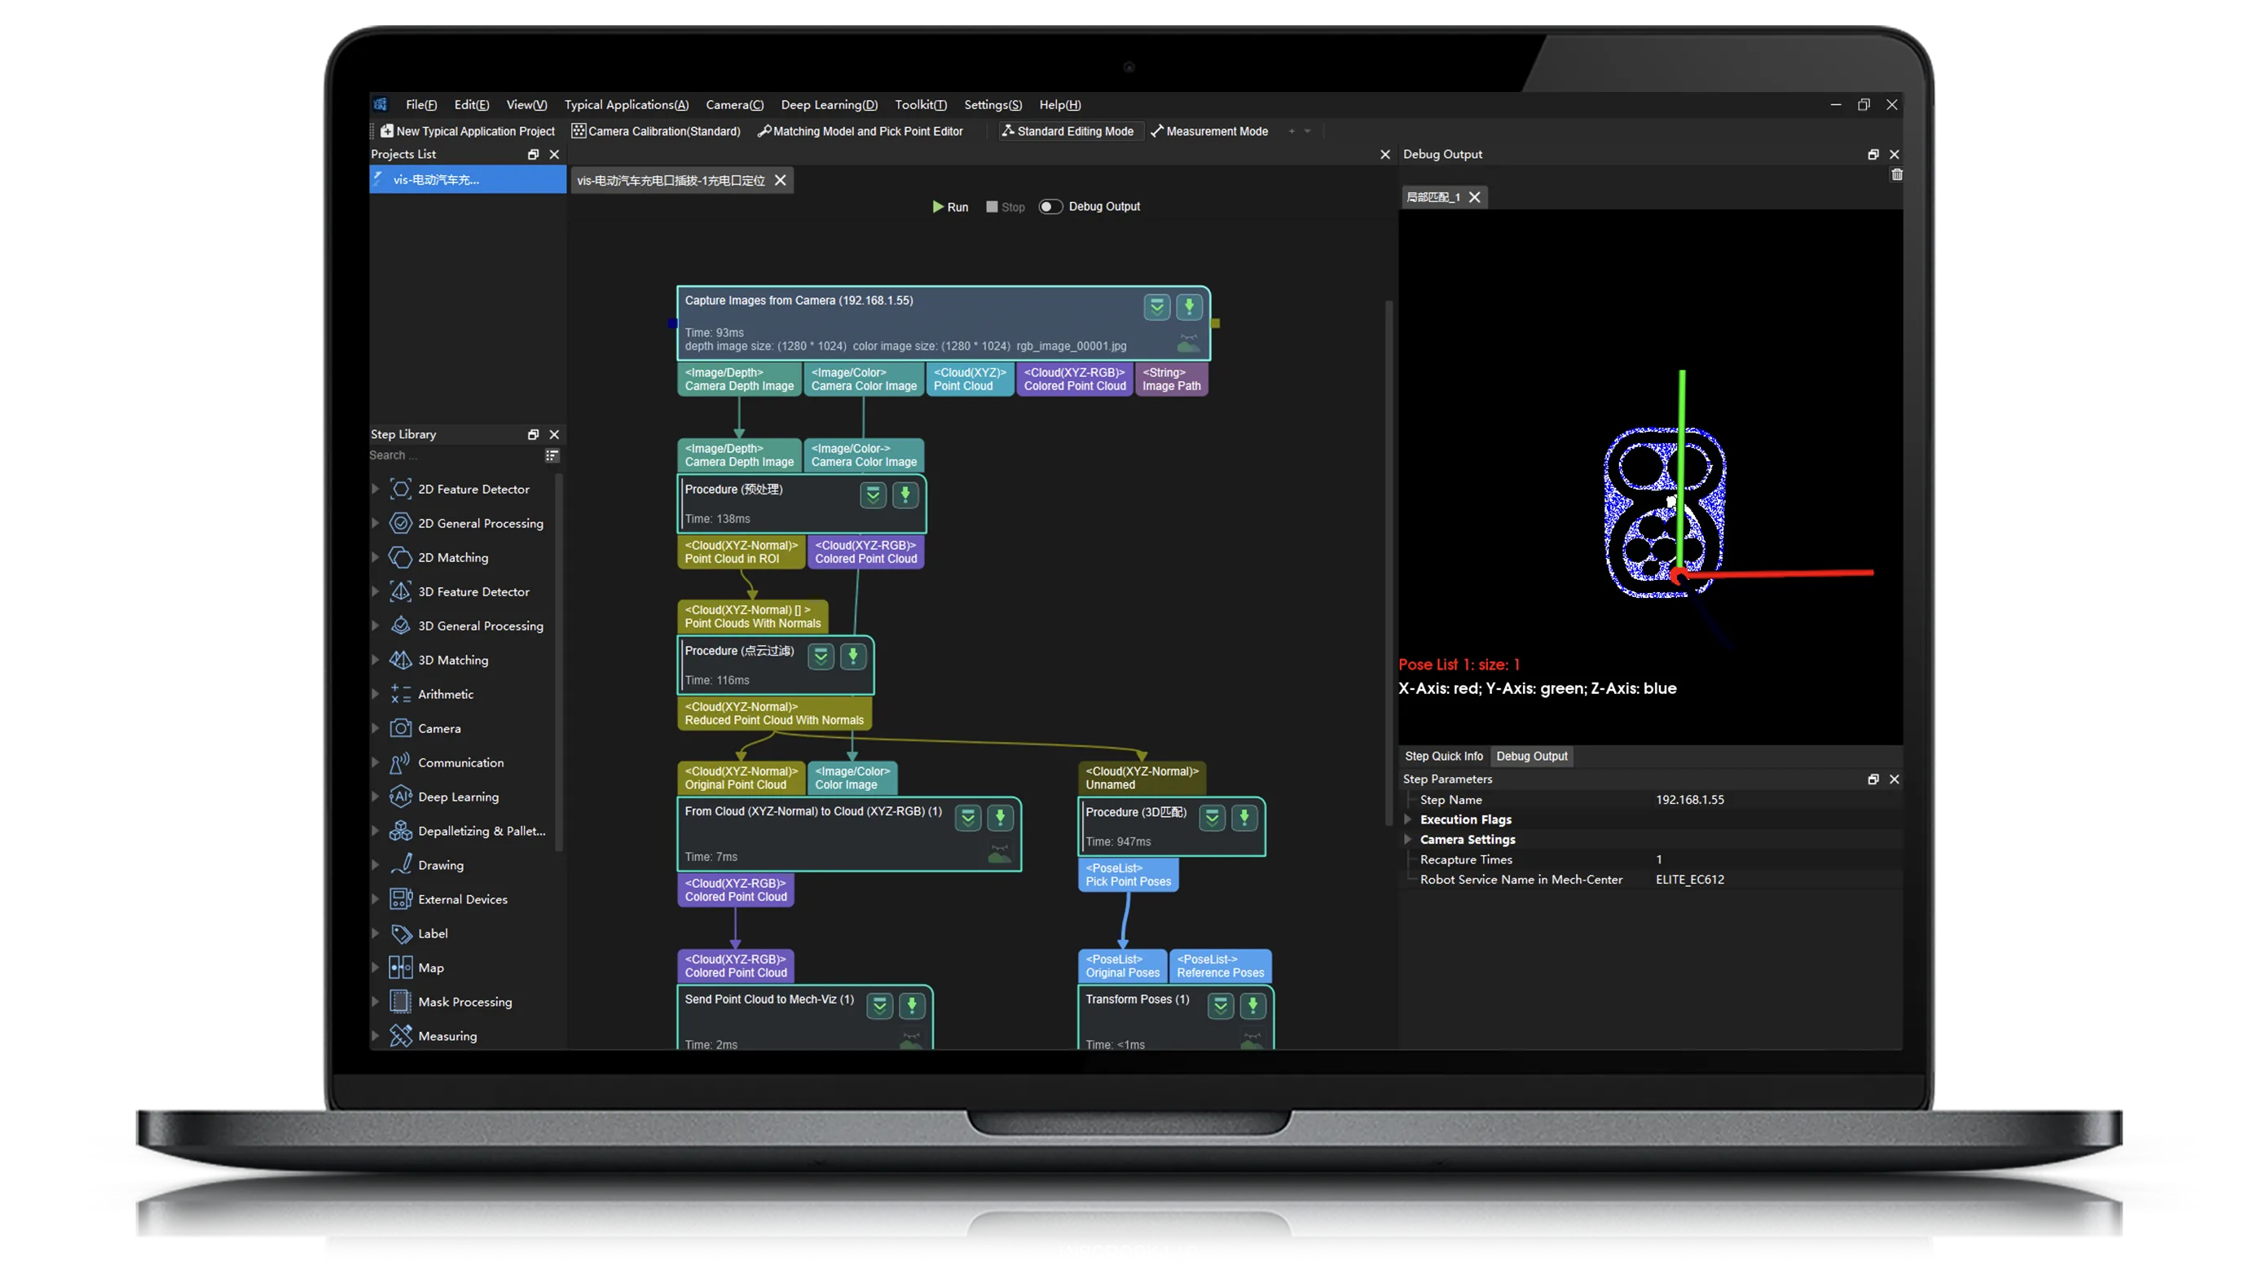Click the 3D Matching icon
Viewport: 2258px width, 1269px height.
pos(401,660)
